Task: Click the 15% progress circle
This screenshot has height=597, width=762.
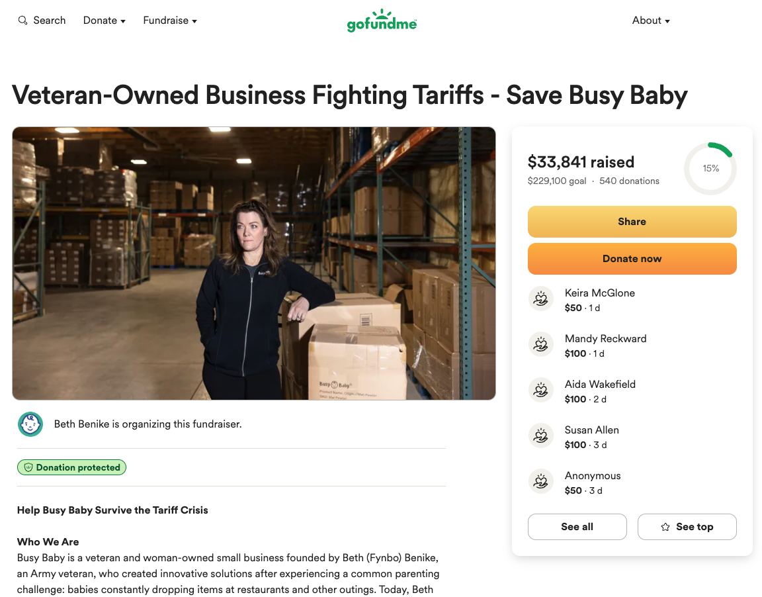Action: tap(710, 169)
